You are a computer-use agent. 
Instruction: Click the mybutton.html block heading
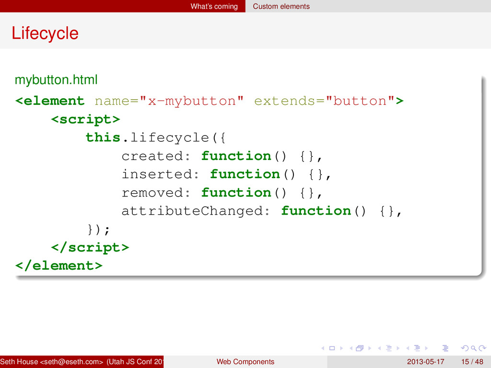coord(57,80)
